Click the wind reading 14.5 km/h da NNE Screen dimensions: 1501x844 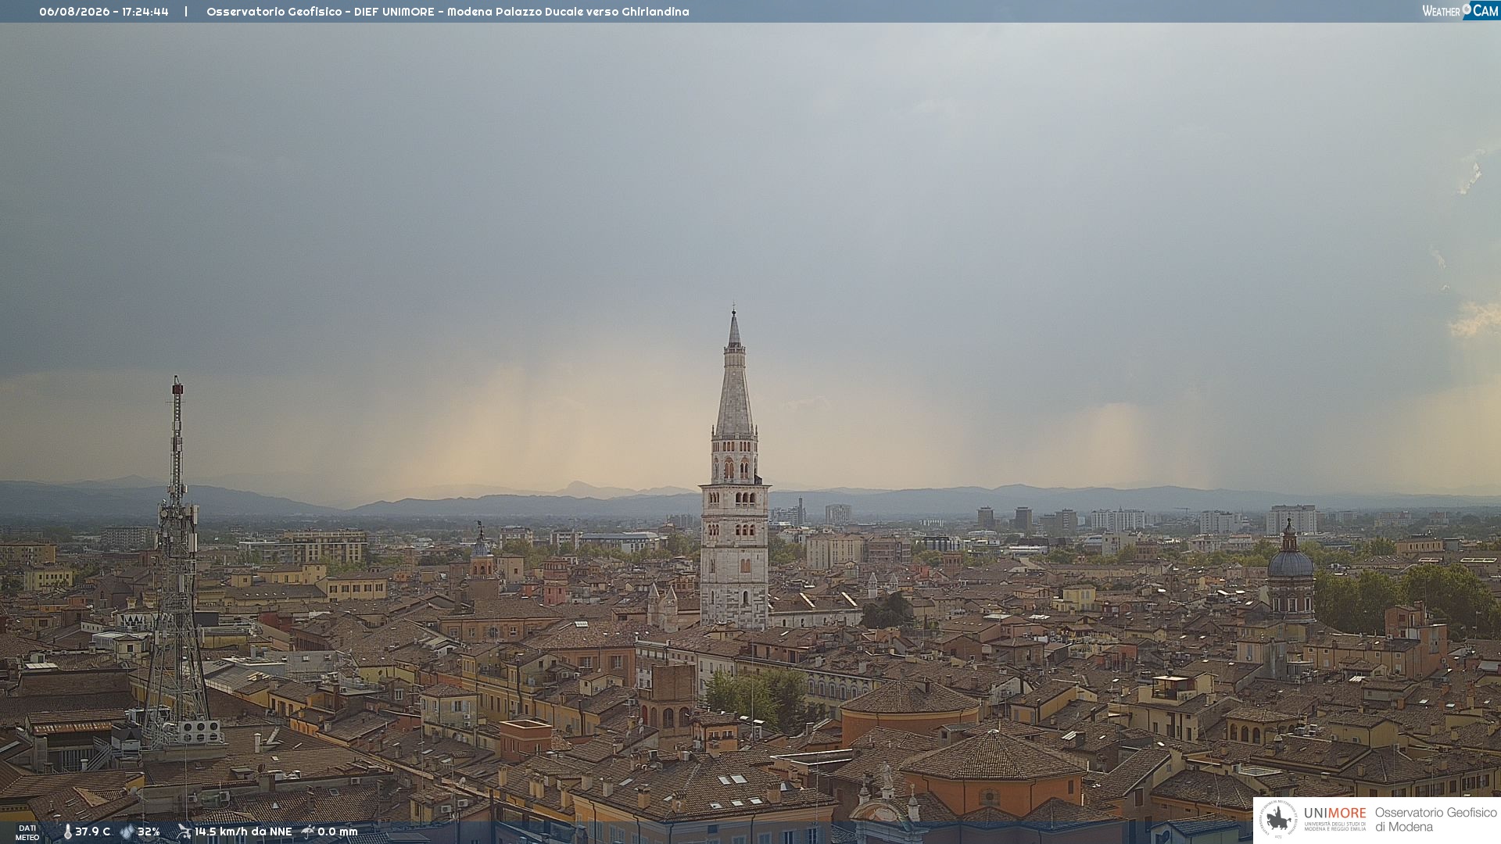(243, 831)
